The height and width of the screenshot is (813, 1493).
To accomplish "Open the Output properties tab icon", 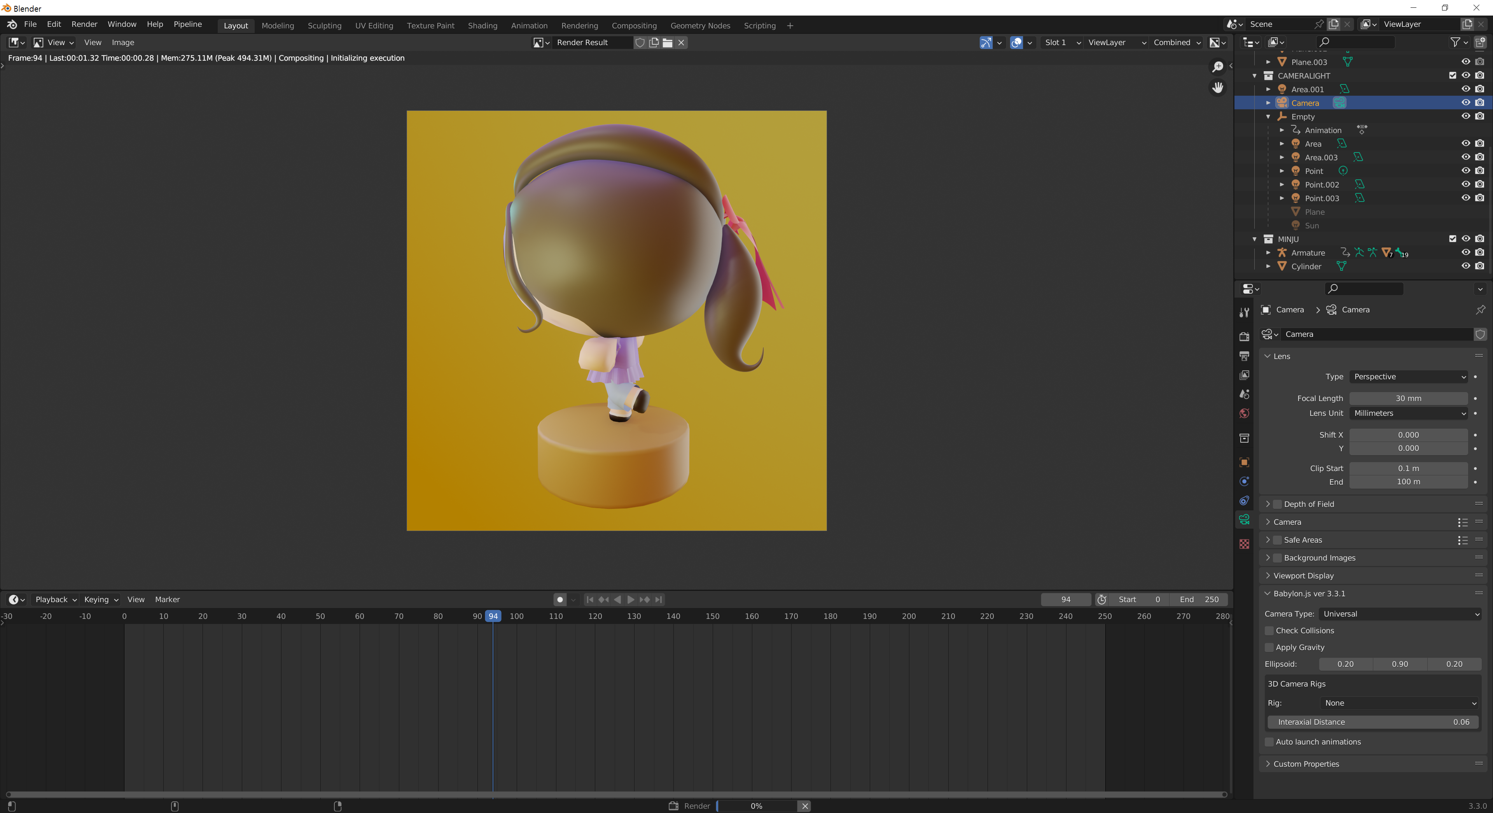I will click(x=1244, y=356).
